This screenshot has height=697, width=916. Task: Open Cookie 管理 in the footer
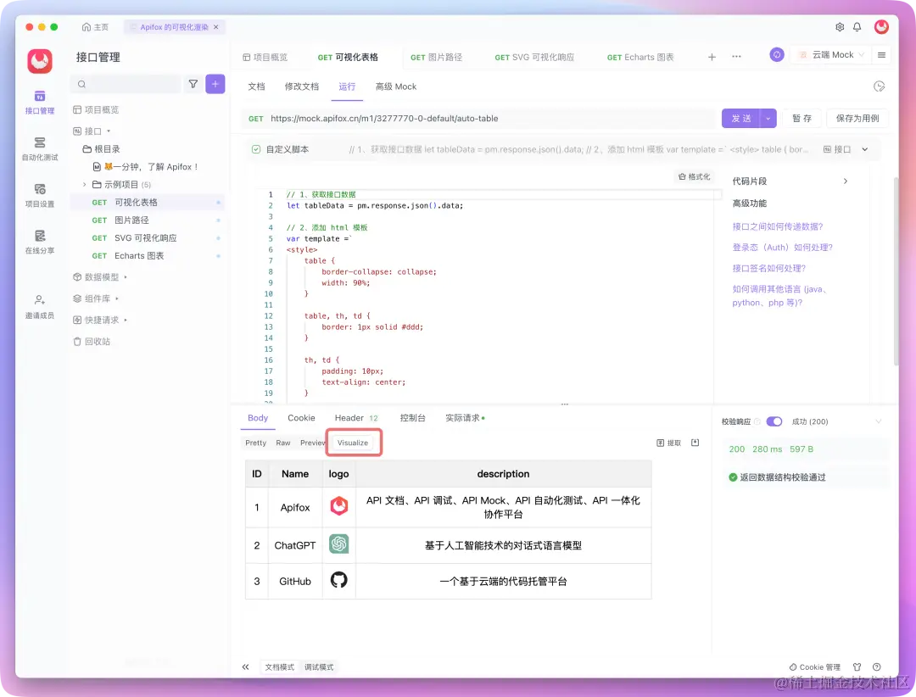pos(814,666)
